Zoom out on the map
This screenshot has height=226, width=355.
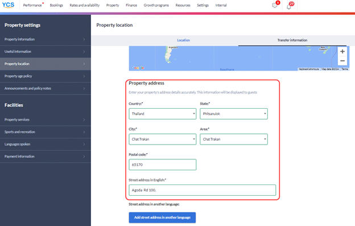(x=342, y=61)
